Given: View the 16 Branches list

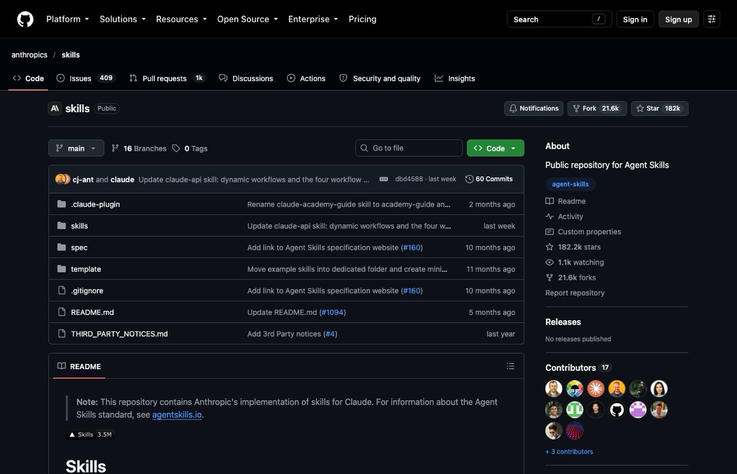Looking at the screenshot, I should click(139, 148).
